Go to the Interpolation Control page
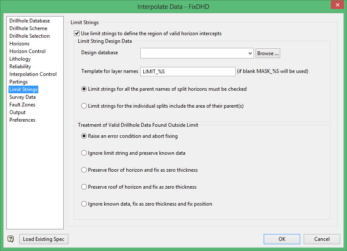The width and height of the screenshot is (347, 251). tap(33, 74)
